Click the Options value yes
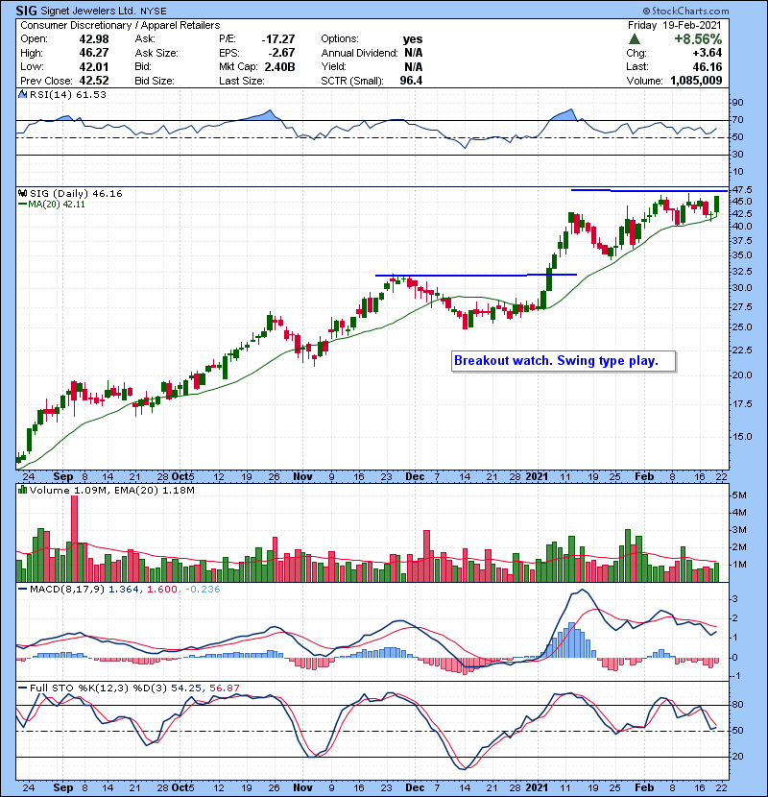Screen dimensions: 768x797 tap(413, 39)
